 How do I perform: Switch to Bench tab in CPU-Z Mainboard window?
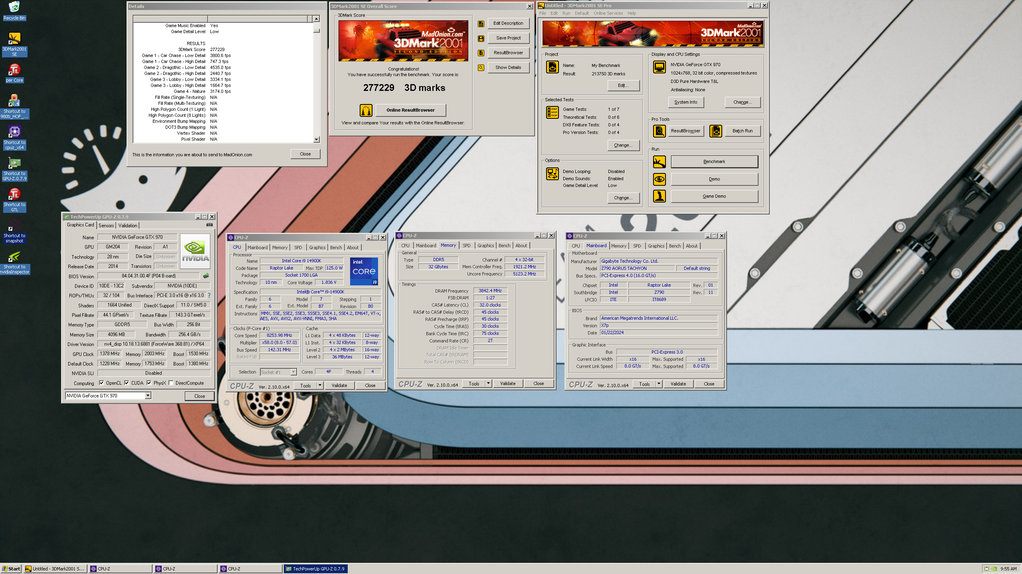pyautogui.click(x=675, y=246)
